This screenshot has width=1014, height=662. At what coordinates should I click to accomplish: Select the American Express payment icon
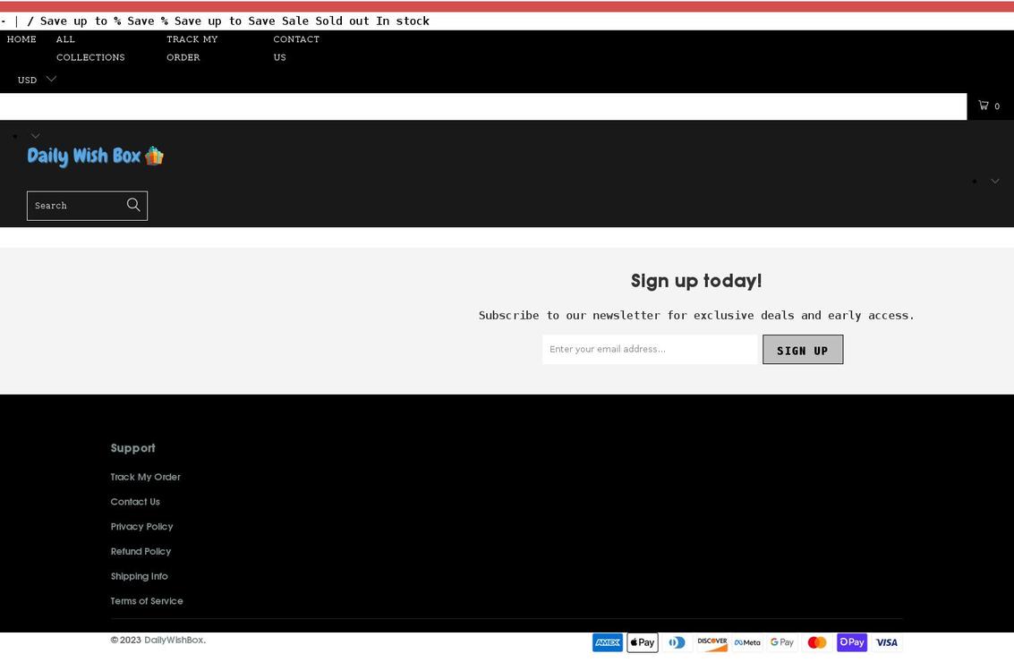[607, 642]
